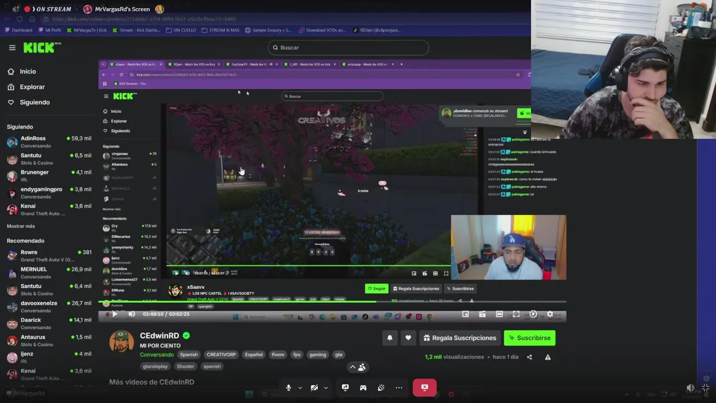Open endygamingpro channel in sidebar

pyautogui.click(x=49, y=193)
